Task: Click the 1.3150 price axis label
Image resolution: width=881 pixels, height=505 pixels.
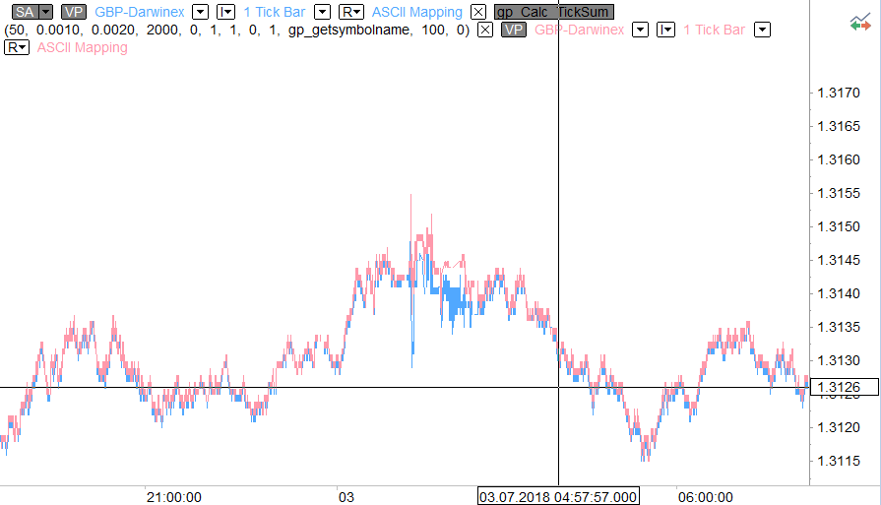Action: pyautogui.click(x=839, y=226)
